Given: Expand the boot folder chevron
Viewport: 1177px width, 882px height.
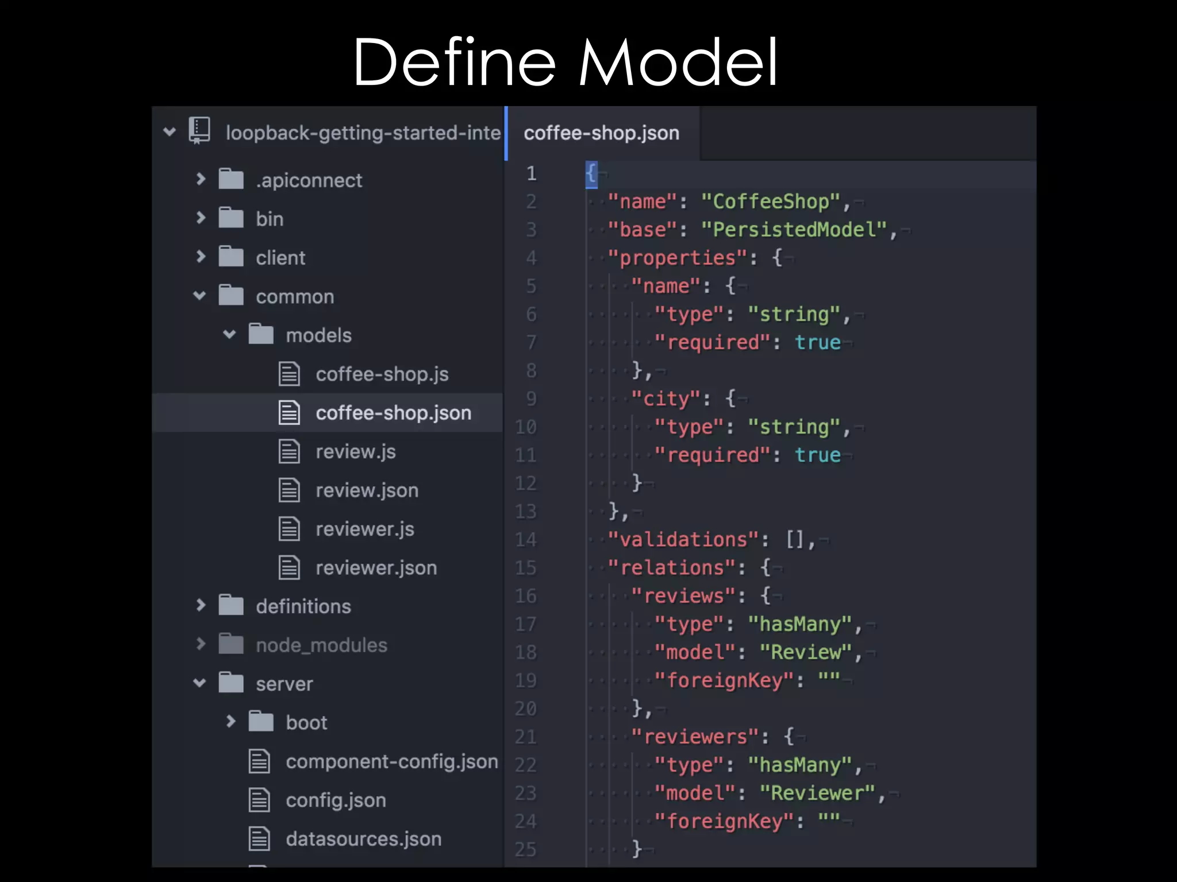Looking at the screenshot, I should [x=230, y=721].
